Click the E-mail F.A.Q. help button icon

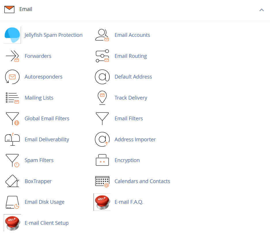tap(102, 202)
